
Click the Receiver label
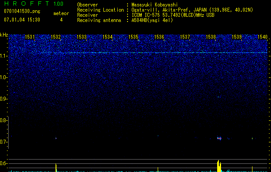tap(87, 15)
